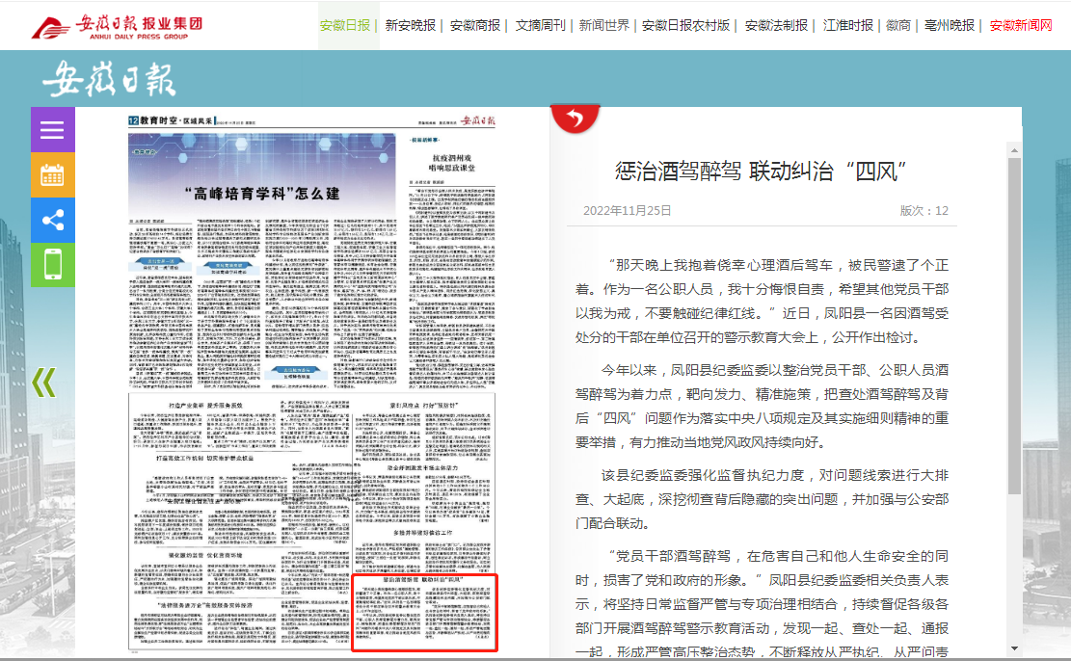Viewport: 1071px width, 661px height.
Task: Click the 安徽日报 masthead logo
Action: click(109, 78)
